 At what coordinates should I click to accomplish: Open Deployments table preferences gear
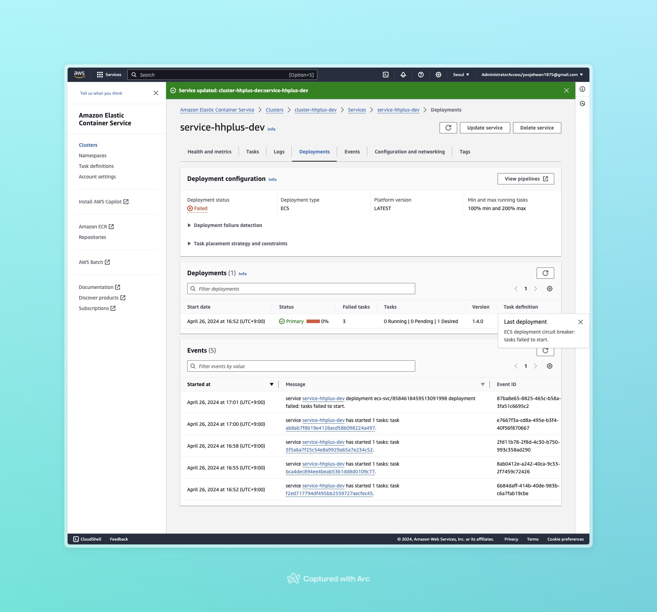550,289
